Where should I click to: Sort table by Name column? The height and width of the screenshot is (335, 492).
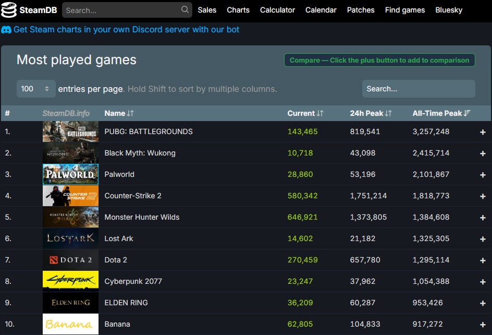119,113
